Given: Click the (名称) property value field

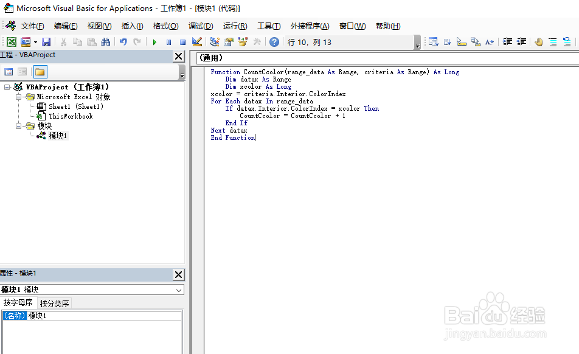Looking at the screenshot, I should pyautogui.click(x=104, y=316).
